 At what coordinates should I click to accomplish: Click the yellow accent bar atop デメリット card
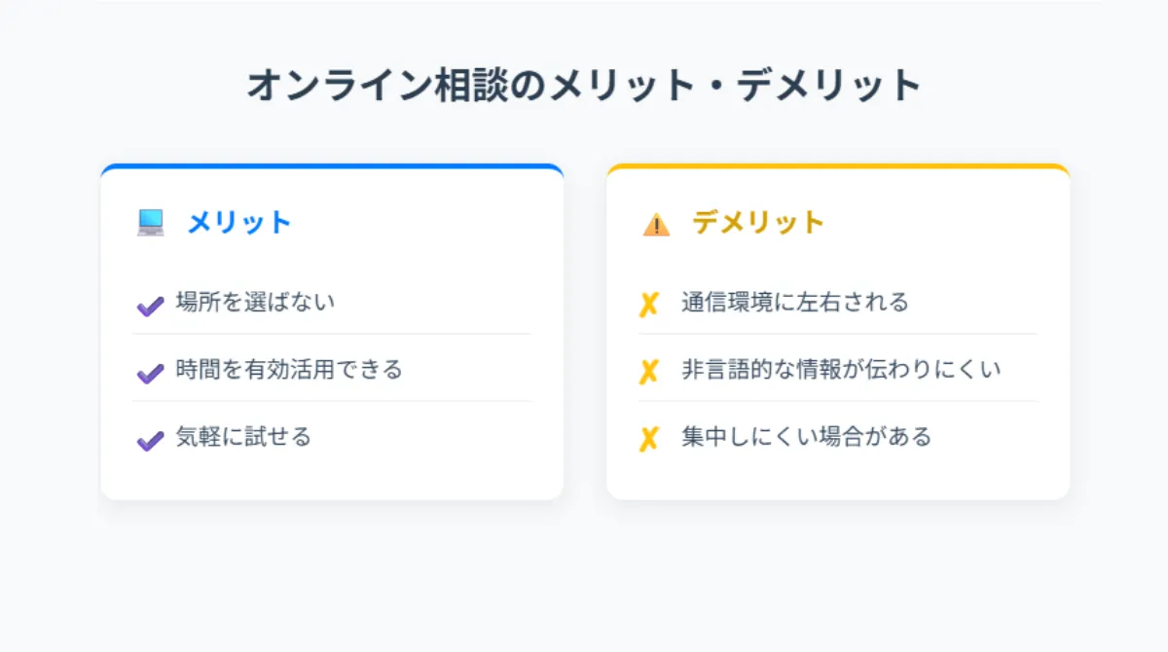point(838,166)
